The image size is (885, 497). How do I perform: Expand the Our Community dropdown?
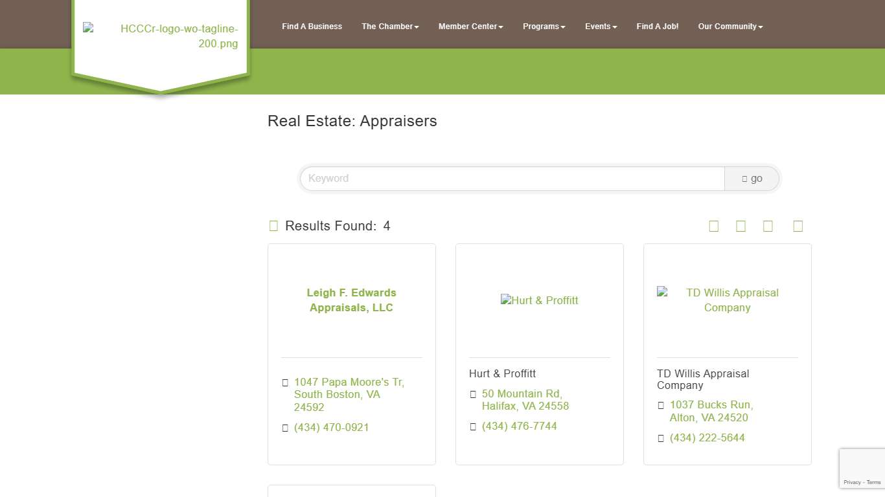[x=730, y=27]
